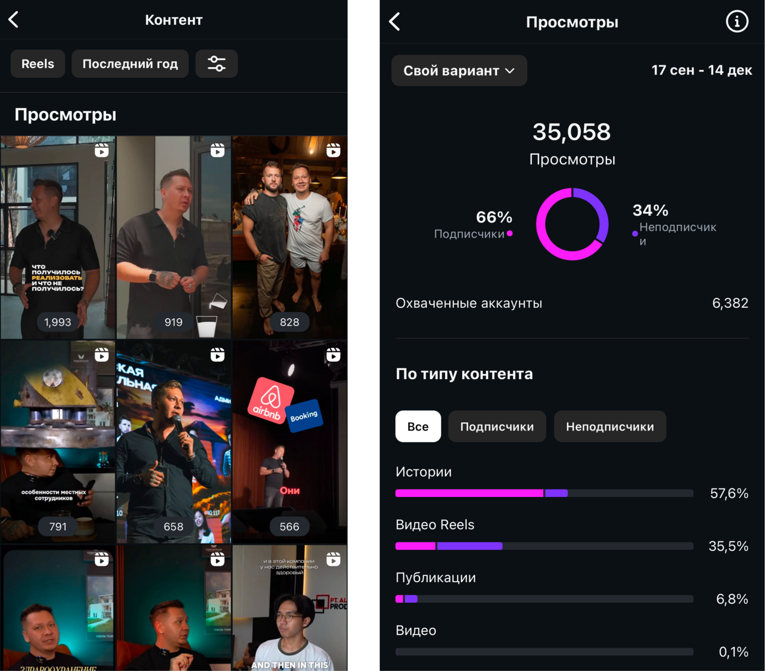
Task: Tap the Истории progress bar
Action: (544, 493)
